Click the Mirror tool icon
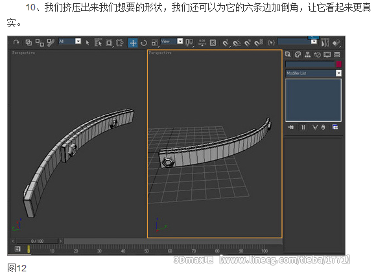 325,43
